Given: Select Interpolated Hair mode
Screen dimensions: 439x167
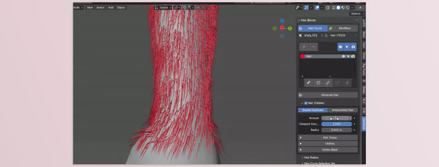Looking at the screenshot, I should coord(343,110).
